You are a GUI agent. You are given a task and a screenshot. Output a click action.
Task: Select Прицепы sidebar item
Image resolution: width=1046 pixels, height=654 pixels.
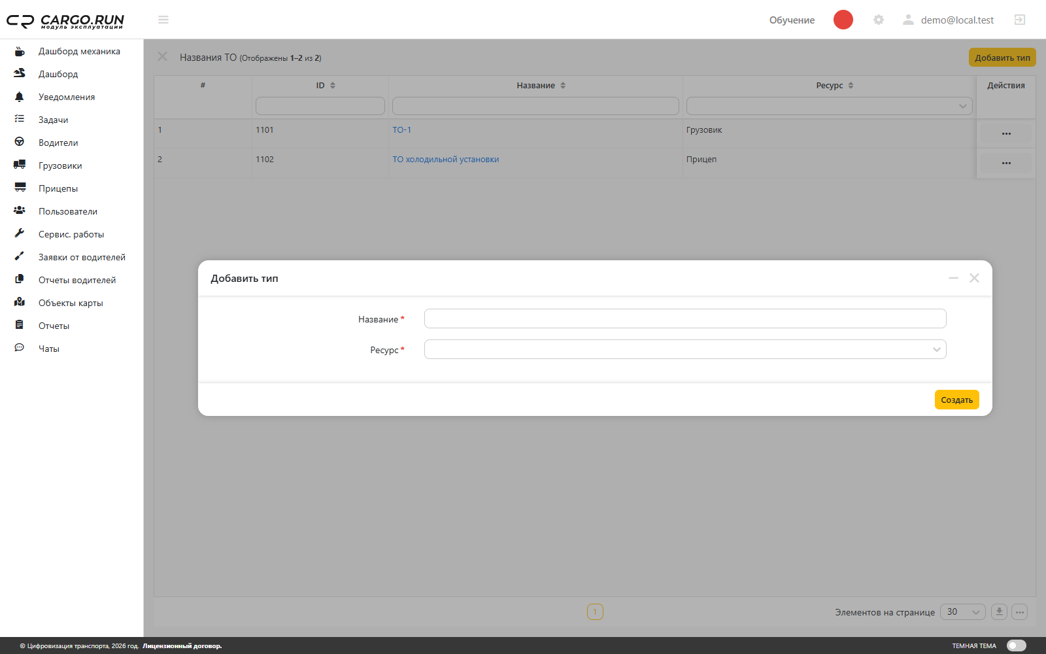point(58,188)
